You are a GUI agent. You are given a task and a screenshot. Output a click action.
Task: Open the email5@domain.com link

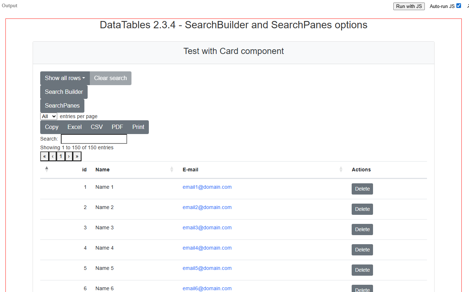[207, 268]
